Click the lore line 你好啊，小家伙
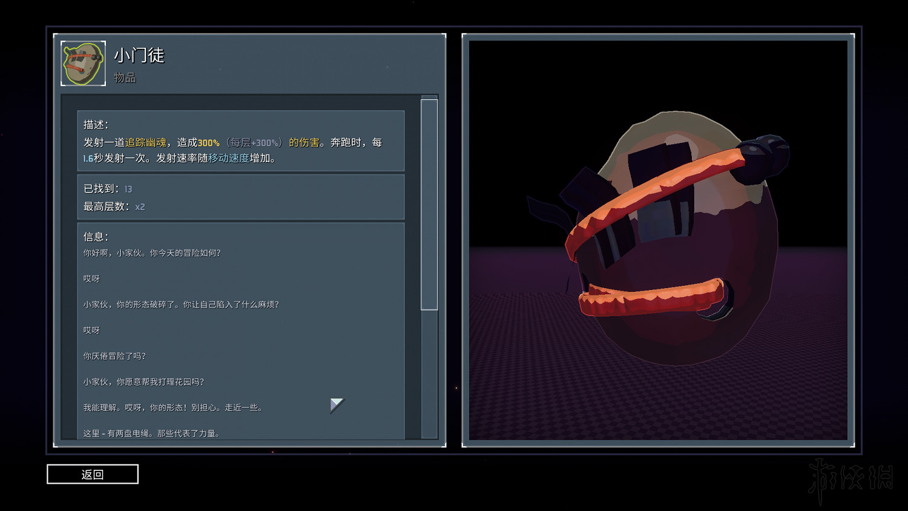 [x=152, y=253]
